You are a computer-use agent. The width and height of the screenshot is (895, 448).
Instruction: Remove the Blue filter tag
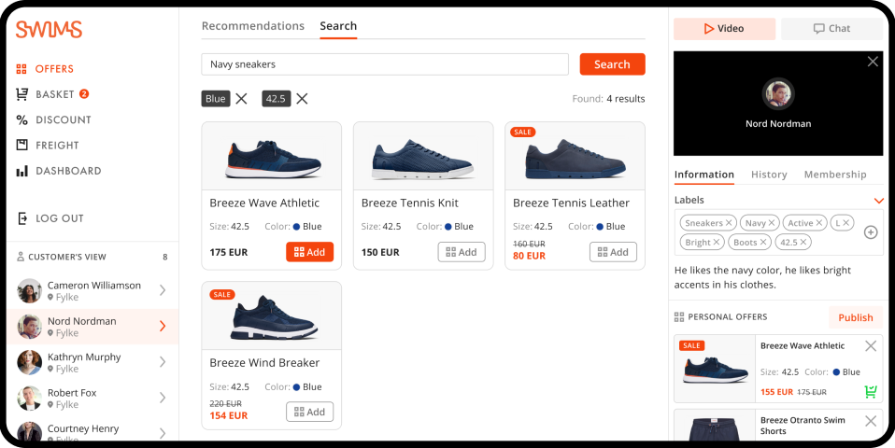point(241,99)
